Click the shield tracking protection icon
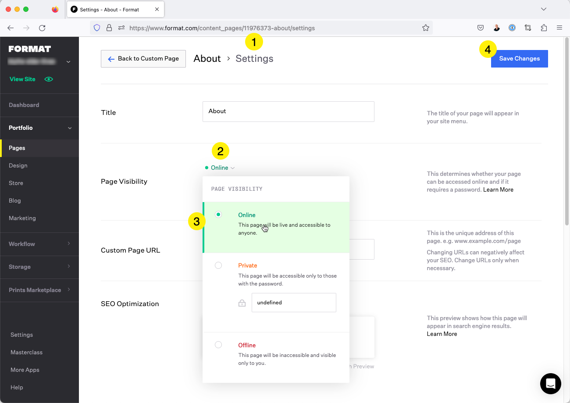 97,28
